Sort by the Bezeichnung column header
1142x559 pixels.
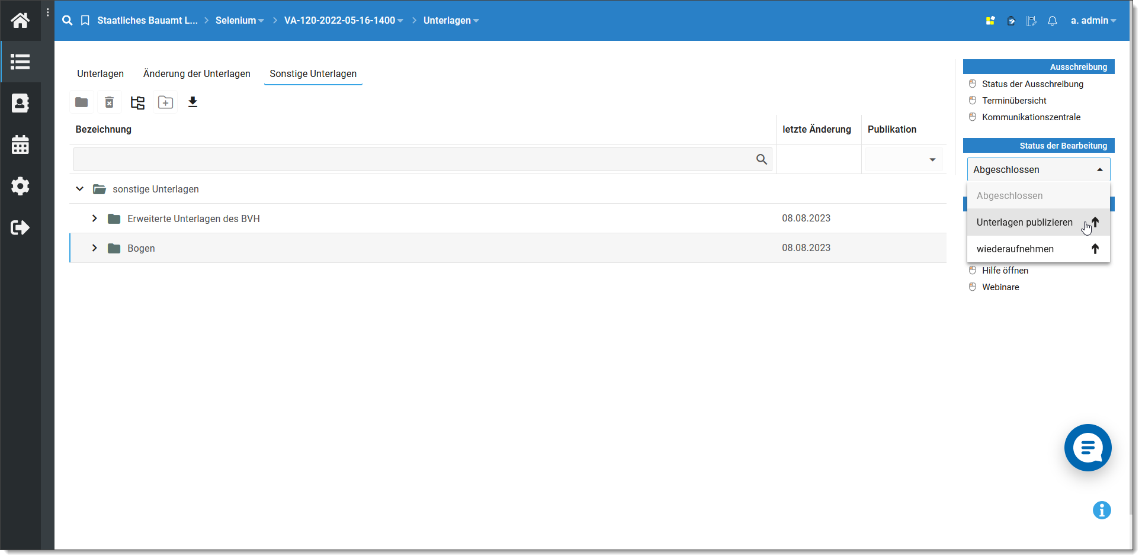104,129
